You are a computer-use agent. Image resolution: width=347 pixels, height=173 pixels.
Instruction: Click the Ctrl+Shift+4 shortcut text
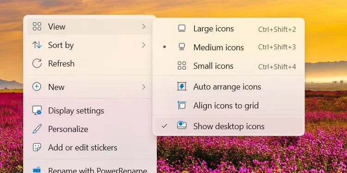point(277,66)
